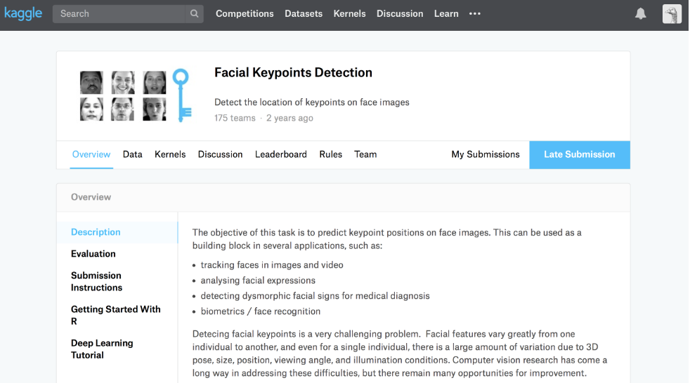This screenshot has height=383, width=690.
Task: Click the competition face thumbnails image
Action: (123, 95)
